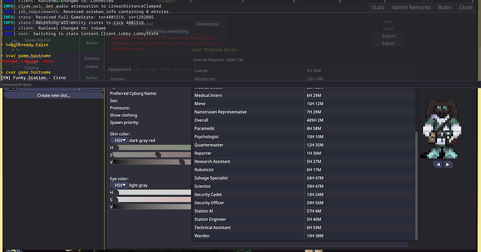Click the Export profile button
This screenshot has height=252, width=481.
(x=388, y=43)
